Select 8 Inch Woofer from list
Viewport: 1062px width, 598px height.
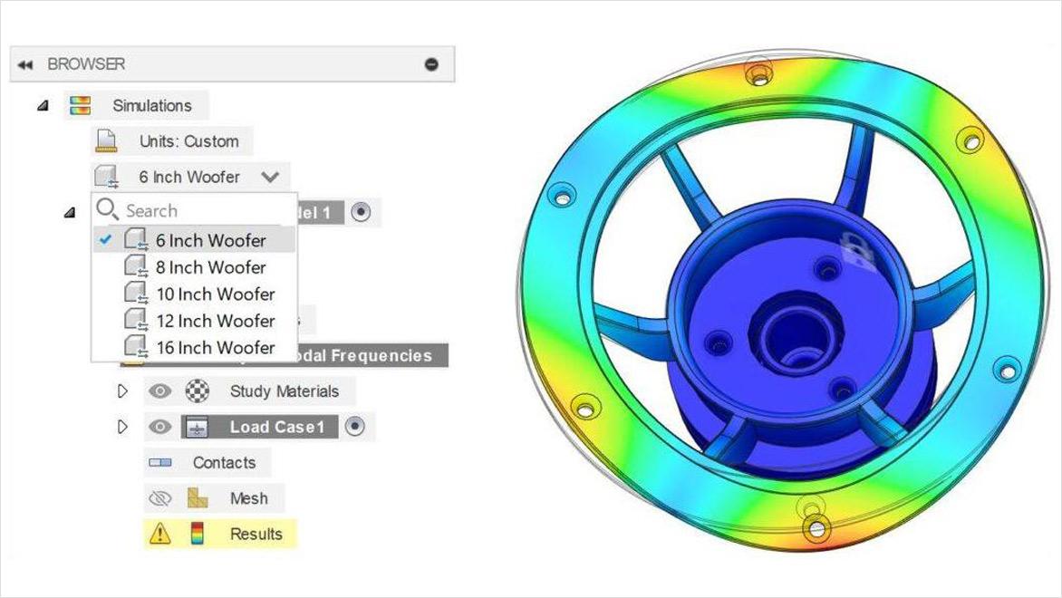[210, 267]
